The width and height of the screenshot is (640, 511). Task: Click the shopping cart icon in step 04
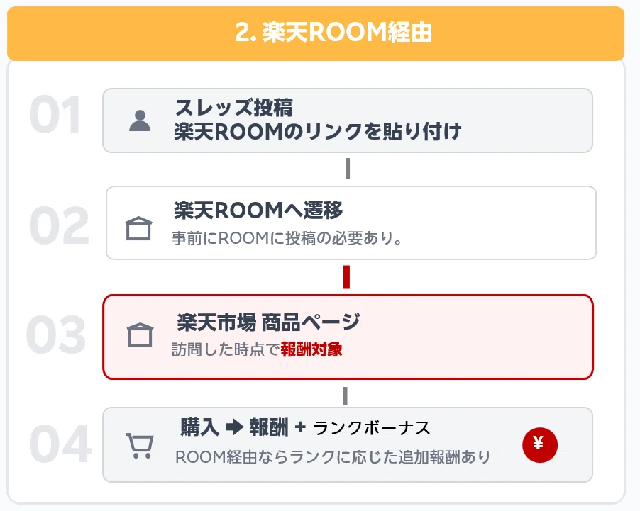[140, 446]
